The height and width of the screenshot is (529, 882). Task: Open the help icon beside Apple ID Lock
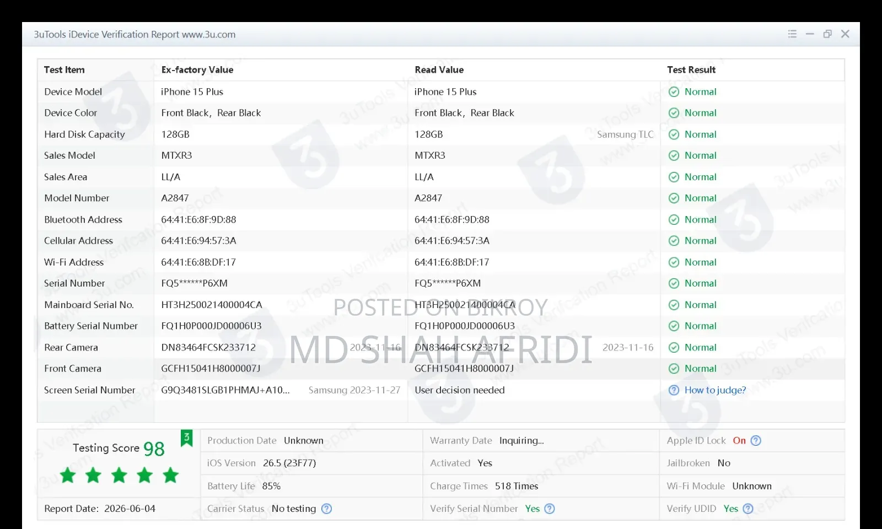[756, 441]
